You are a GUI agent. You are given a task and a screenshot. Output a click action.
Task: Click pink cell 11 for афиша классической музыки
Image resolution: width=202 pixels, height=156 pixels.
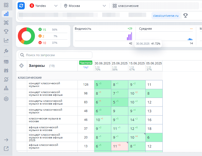tap(120, 146)
